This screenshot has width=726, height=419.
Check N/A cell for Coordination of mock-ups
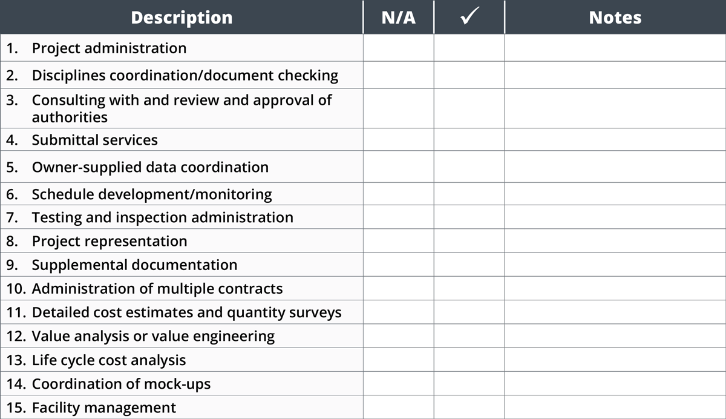click(x=399, y=384)
